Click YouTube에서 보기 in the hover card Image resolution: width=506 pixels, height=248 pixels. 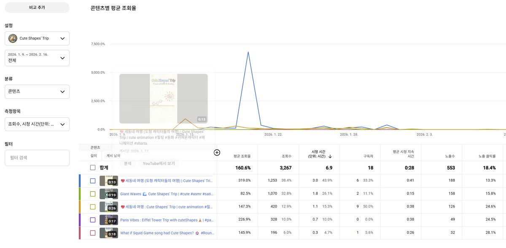pyautogui.click(x=159, y=163)
